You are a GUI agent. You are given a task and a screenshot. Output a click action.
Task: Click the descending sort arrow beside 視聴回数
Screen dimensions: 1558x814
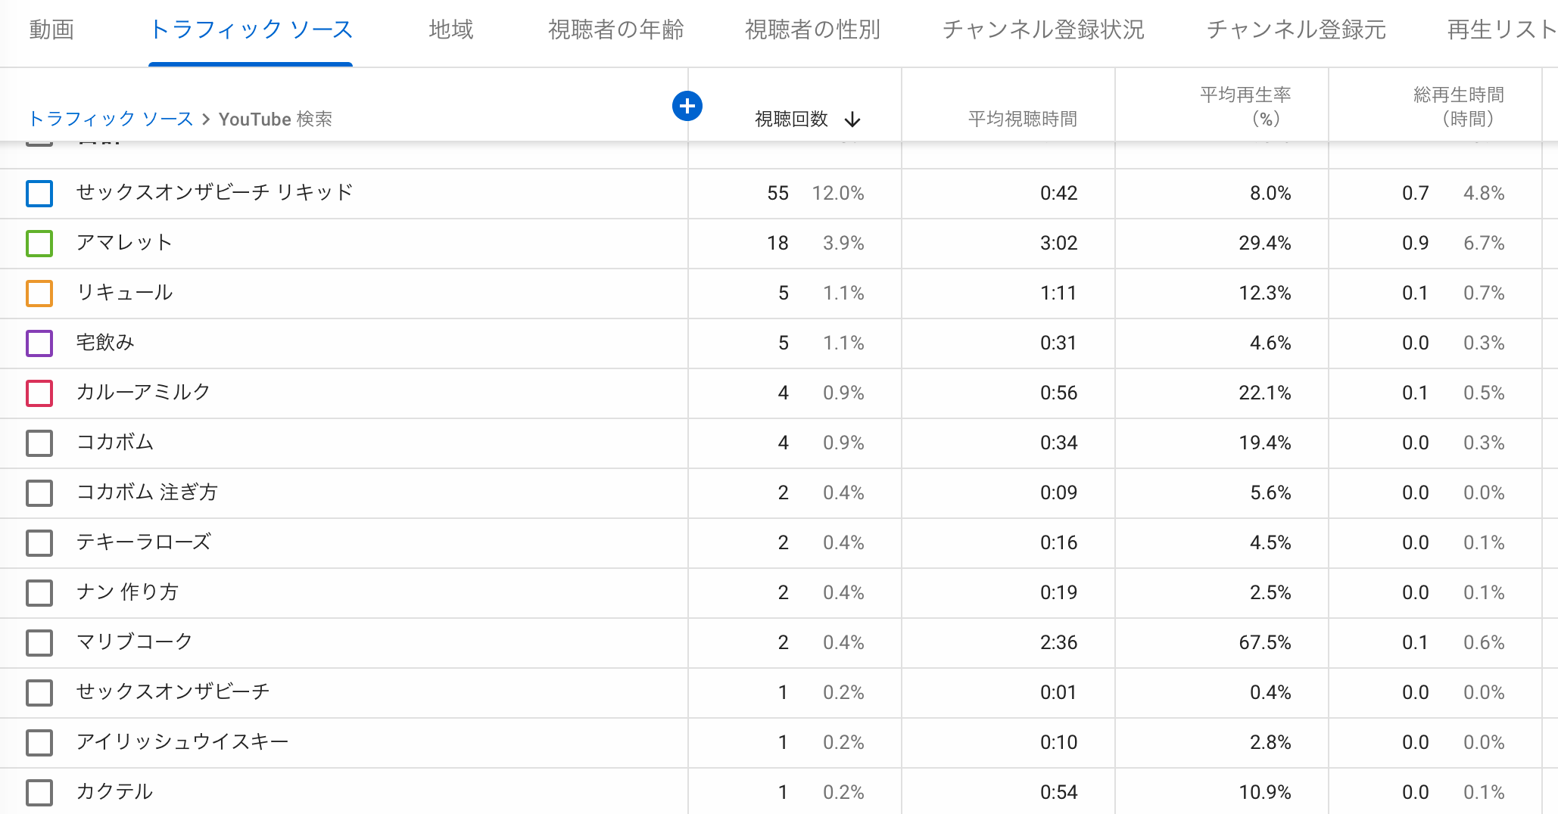852,120
